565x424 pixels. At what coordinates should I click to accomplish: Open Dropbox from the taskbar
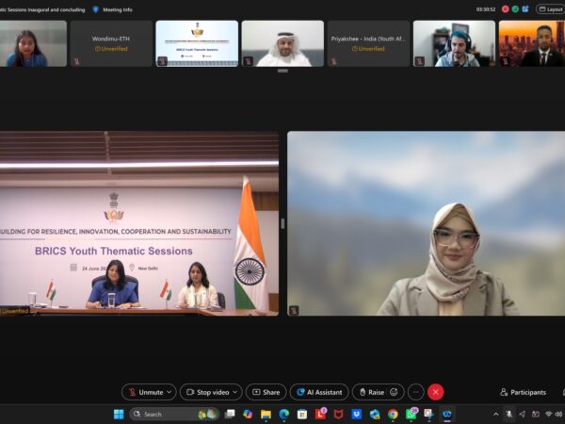[x=356, y=414]
